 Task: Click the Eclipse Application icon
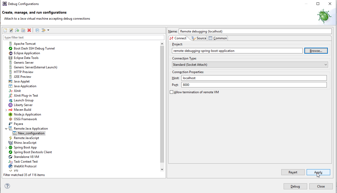pyautogui.click(x=10, y=53)
